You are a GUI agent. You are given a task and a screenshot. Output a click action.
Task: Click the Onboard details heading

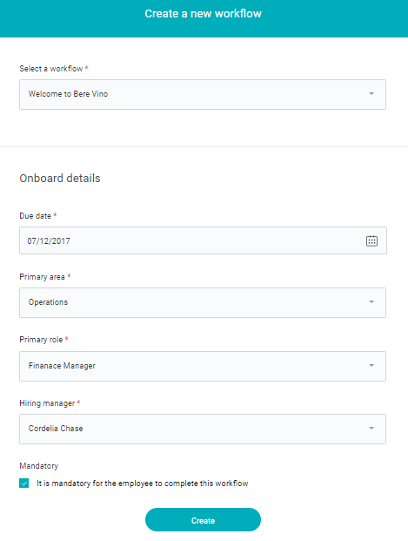click(x=60, y=179)
